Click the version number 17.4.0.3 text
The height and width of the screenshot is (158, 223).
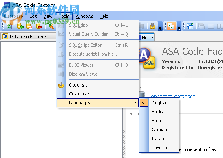click(207, 61)
